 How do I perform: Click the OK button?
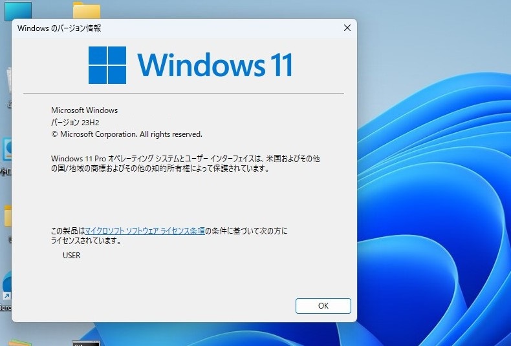(x=323, y=306)
